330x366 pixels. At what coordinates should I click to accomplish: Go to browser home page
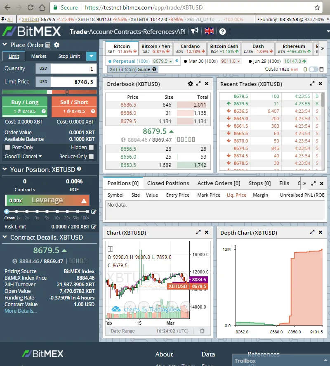(x=42, y=7)
